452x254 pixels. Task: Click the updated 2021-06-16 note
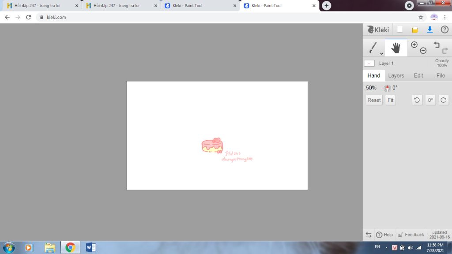(439, 235)
